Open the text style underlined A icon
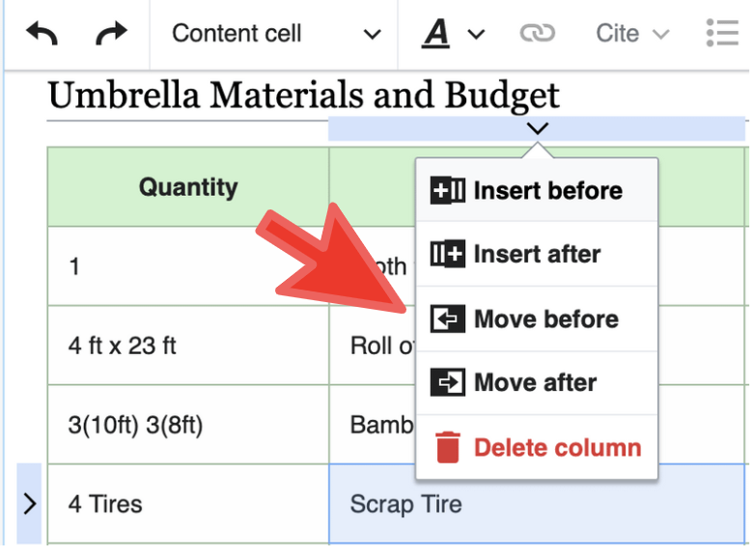Image resolution: width=753 pixels, height=554 pixels. coord(437,35)
